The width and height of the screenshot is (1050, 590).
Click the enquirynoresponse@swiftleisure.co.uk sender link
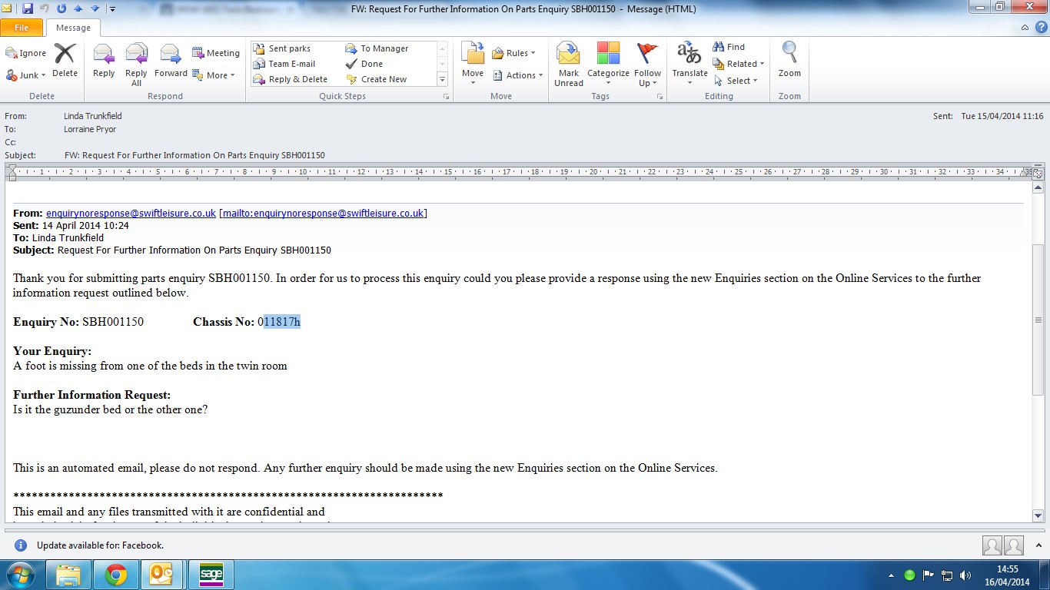[x=131, y=213]
